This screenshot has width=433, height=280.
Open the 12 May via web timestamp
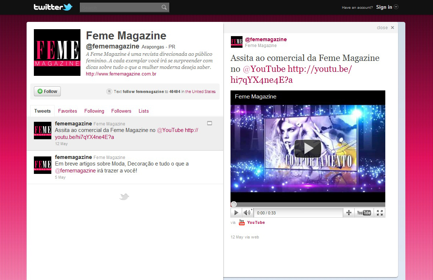(x=245, y=237)
